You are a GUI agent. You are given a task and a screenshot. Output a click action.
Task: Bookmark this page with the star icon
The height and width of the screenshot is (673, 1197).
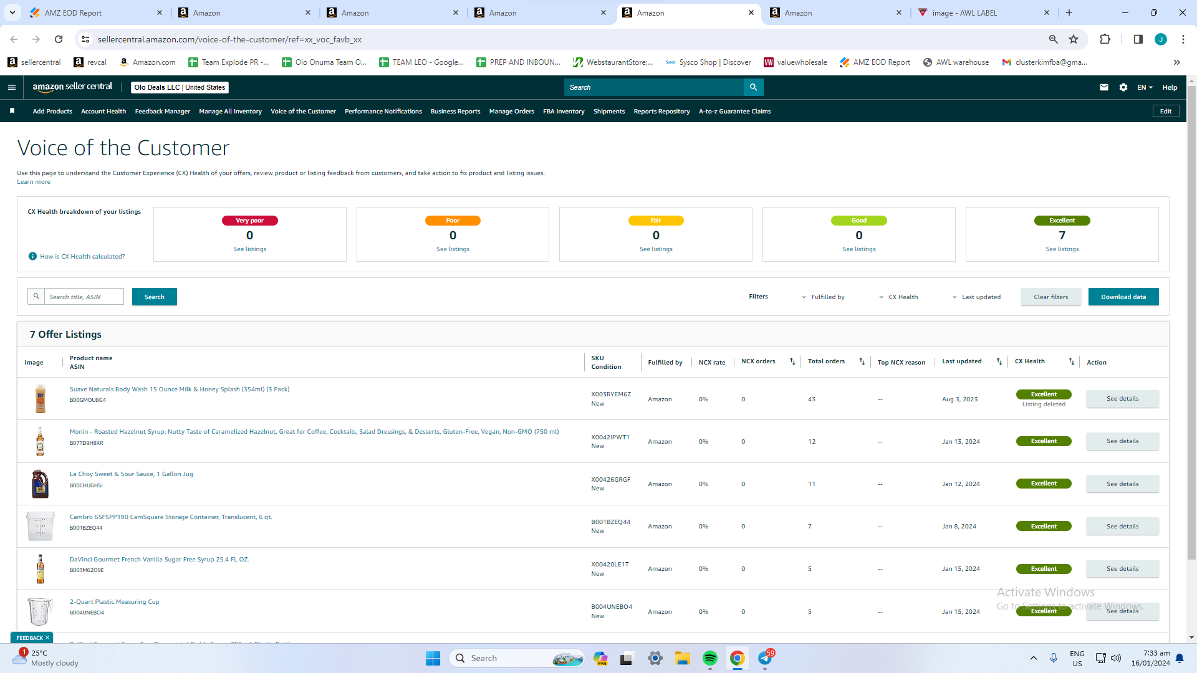pos(1074,39)
